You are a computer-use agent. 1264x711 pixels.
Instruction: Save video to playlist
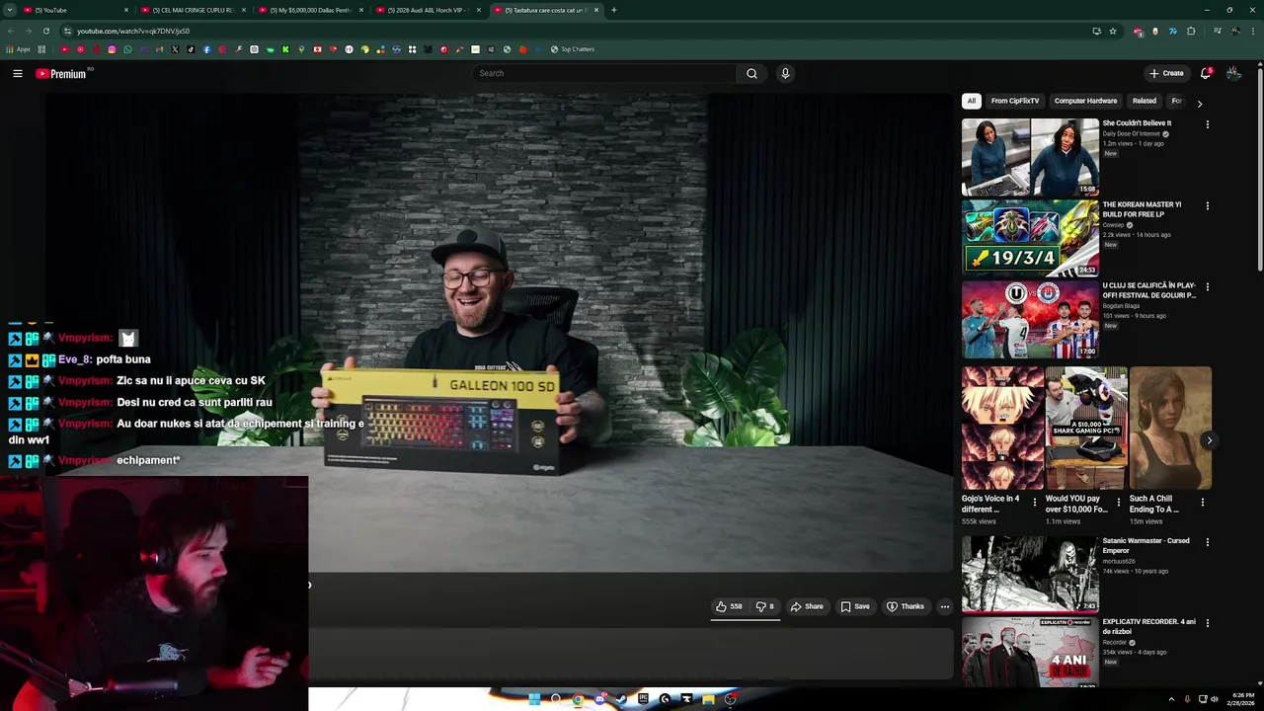tap(855, 606)
